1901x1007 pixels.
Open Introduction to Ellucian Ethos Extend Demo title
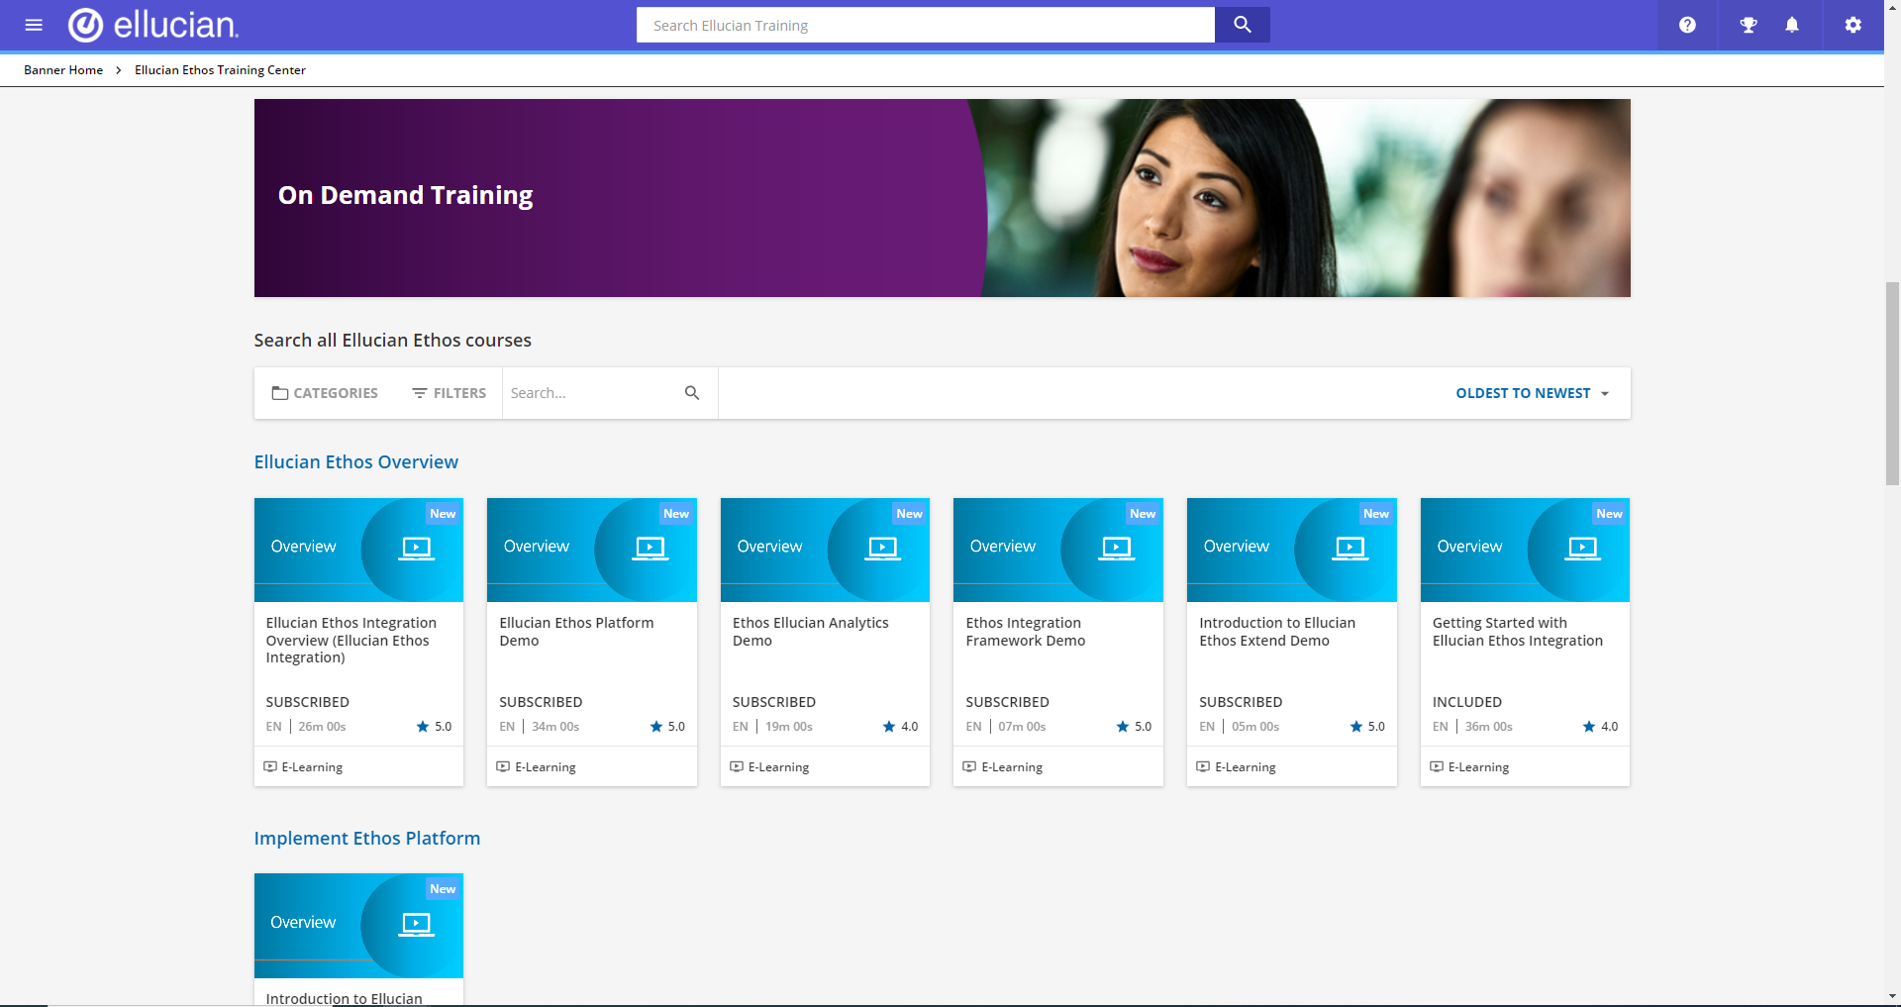coord(1277,632)
